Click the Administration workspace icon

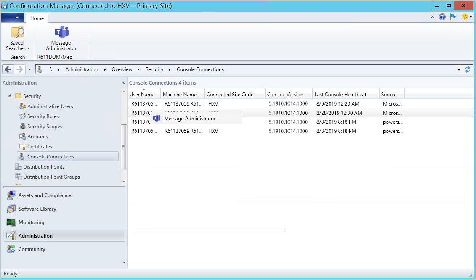point(11,236)
